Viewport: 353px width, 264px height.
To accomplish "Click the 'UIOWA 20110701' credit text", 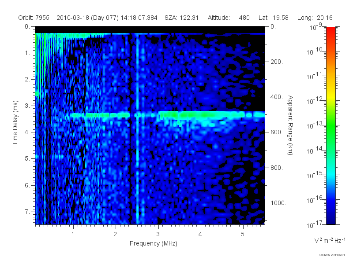I will pos(332,255).
